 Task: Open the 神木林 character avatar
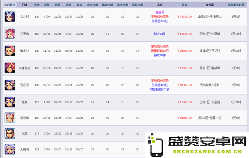(x=10, y=51)
